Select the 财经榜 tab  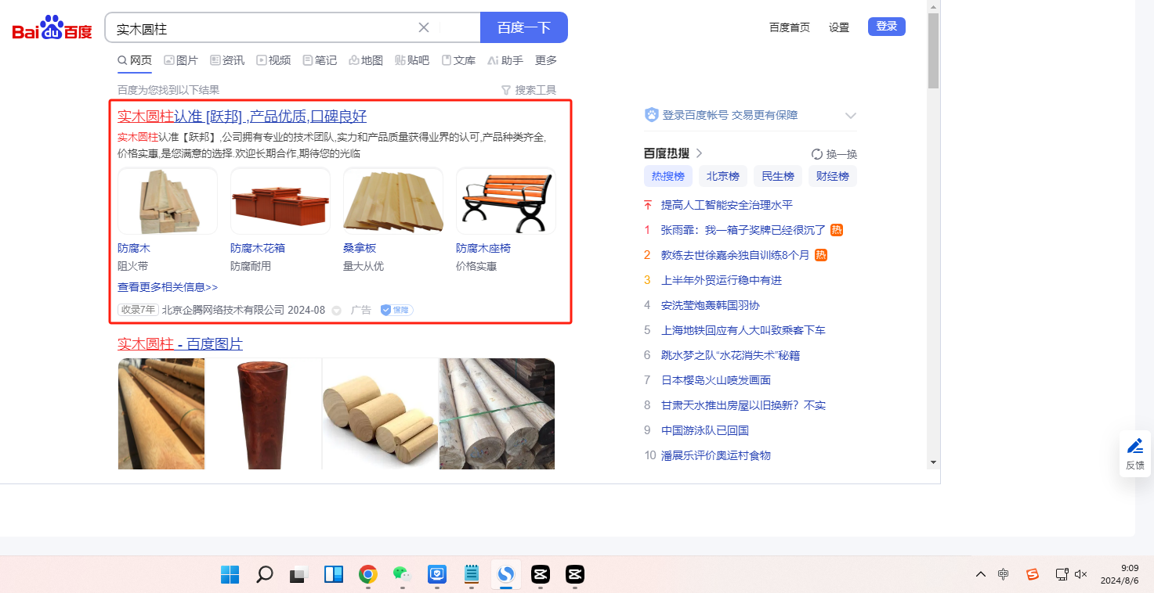833,176
